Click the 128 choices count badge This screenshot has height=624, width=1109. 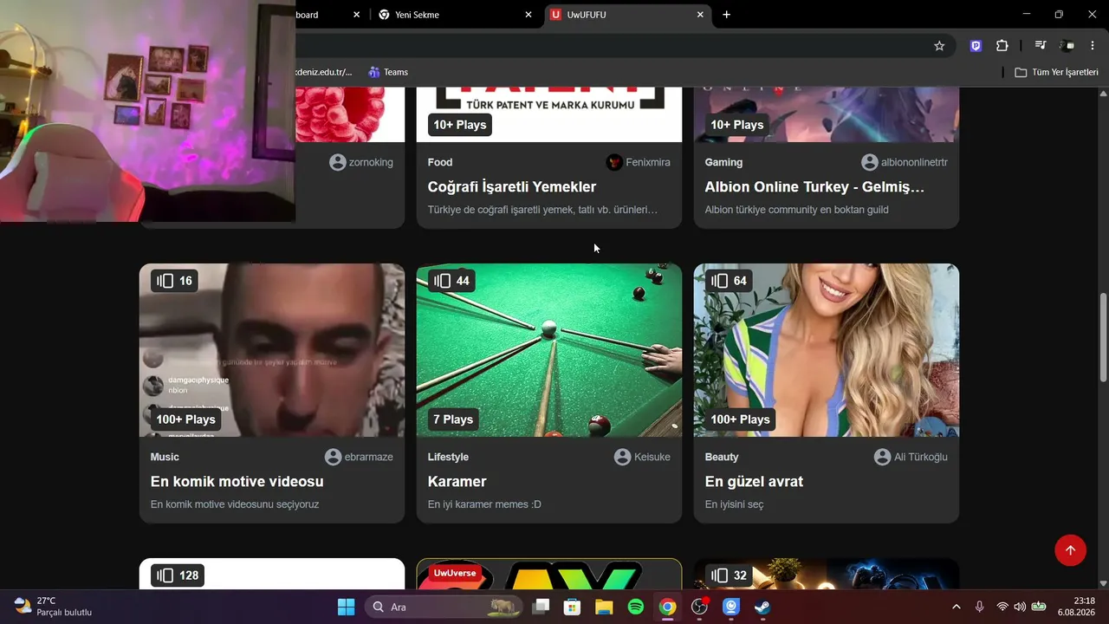tap(178, 575)
